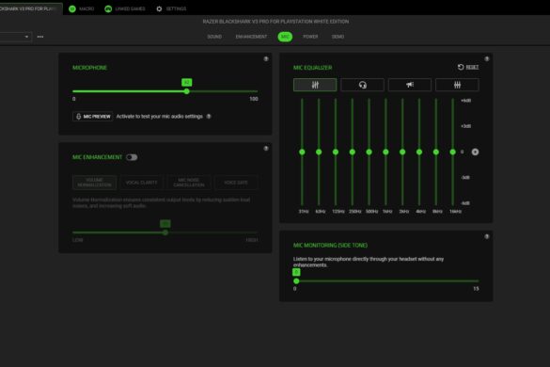This screenshot has width=550, height=367.
Task: Click the side tone monitoring slider handle
Action: tap(296, 281)
